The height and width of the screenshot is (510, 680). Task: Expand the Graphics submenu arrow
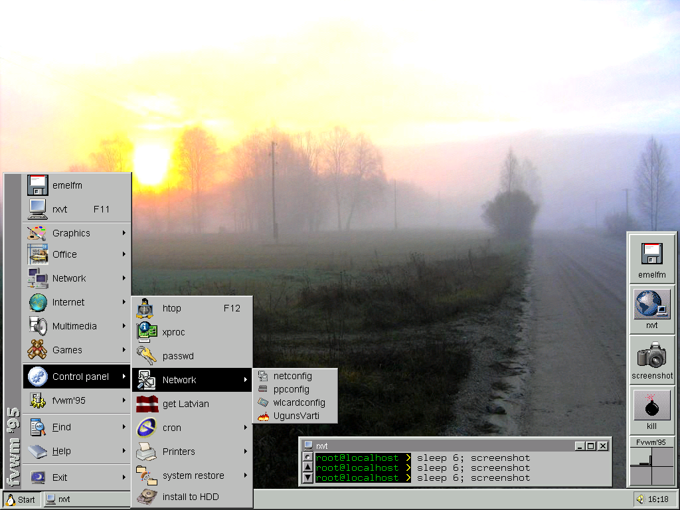[124, 233]
